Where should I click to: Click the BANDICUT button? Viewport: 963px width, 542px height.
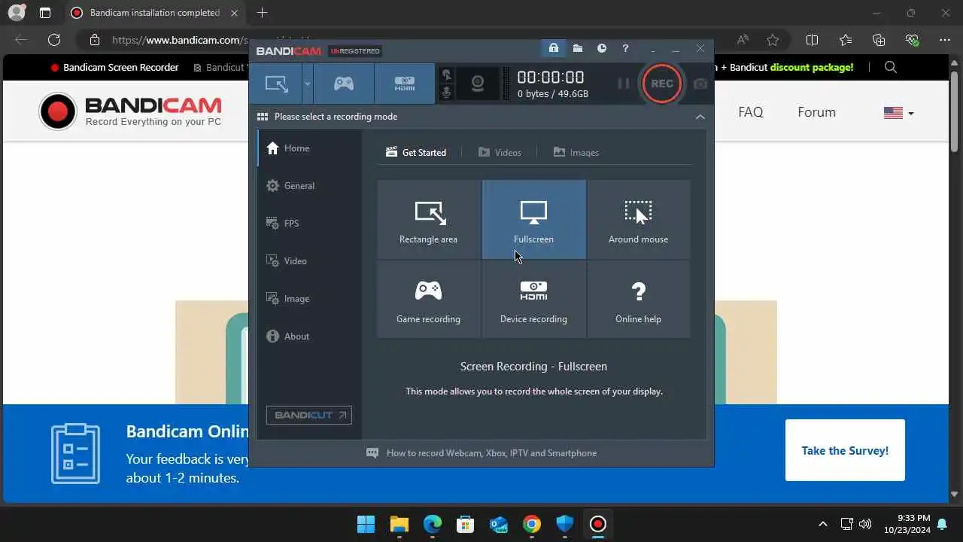click(x=309, y=415)
